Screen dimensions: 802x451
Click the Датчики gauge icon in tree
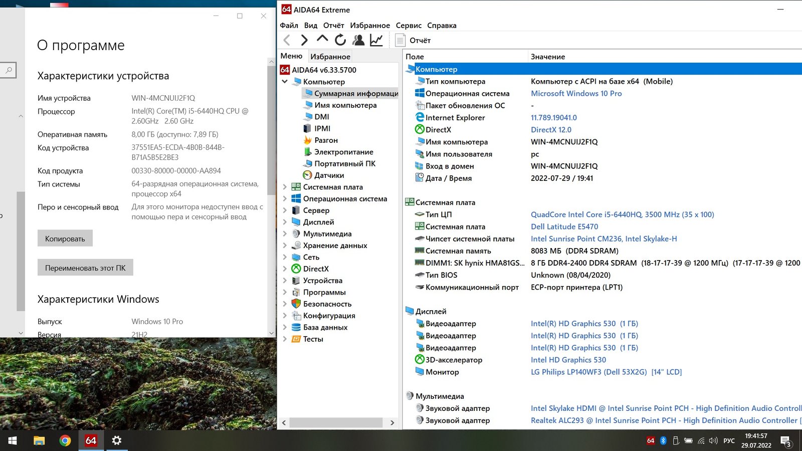pyautogui.click(x=307, y=175)
